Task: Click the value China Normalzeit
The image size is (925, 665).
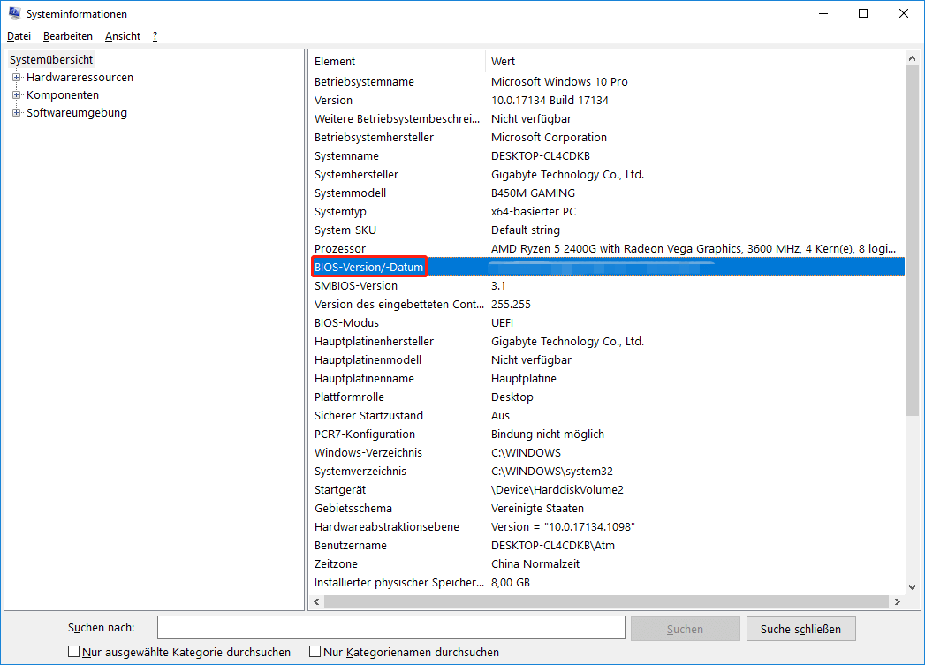Action: pyautogui.click(x=535, y=564)
